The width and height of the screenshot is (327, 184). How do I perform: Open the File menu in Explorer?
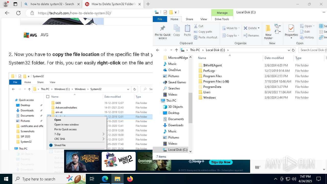tap(160, 19)
